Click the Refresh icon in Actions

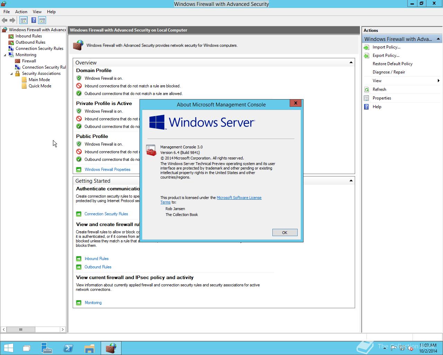click(367, 89)
